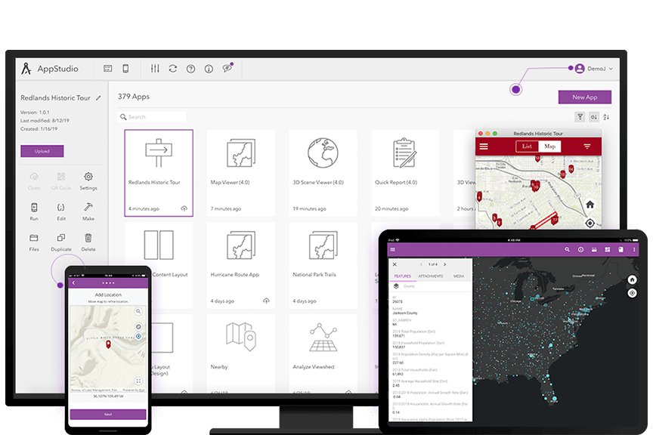Run the app using the Run icon

coord(34,207)
